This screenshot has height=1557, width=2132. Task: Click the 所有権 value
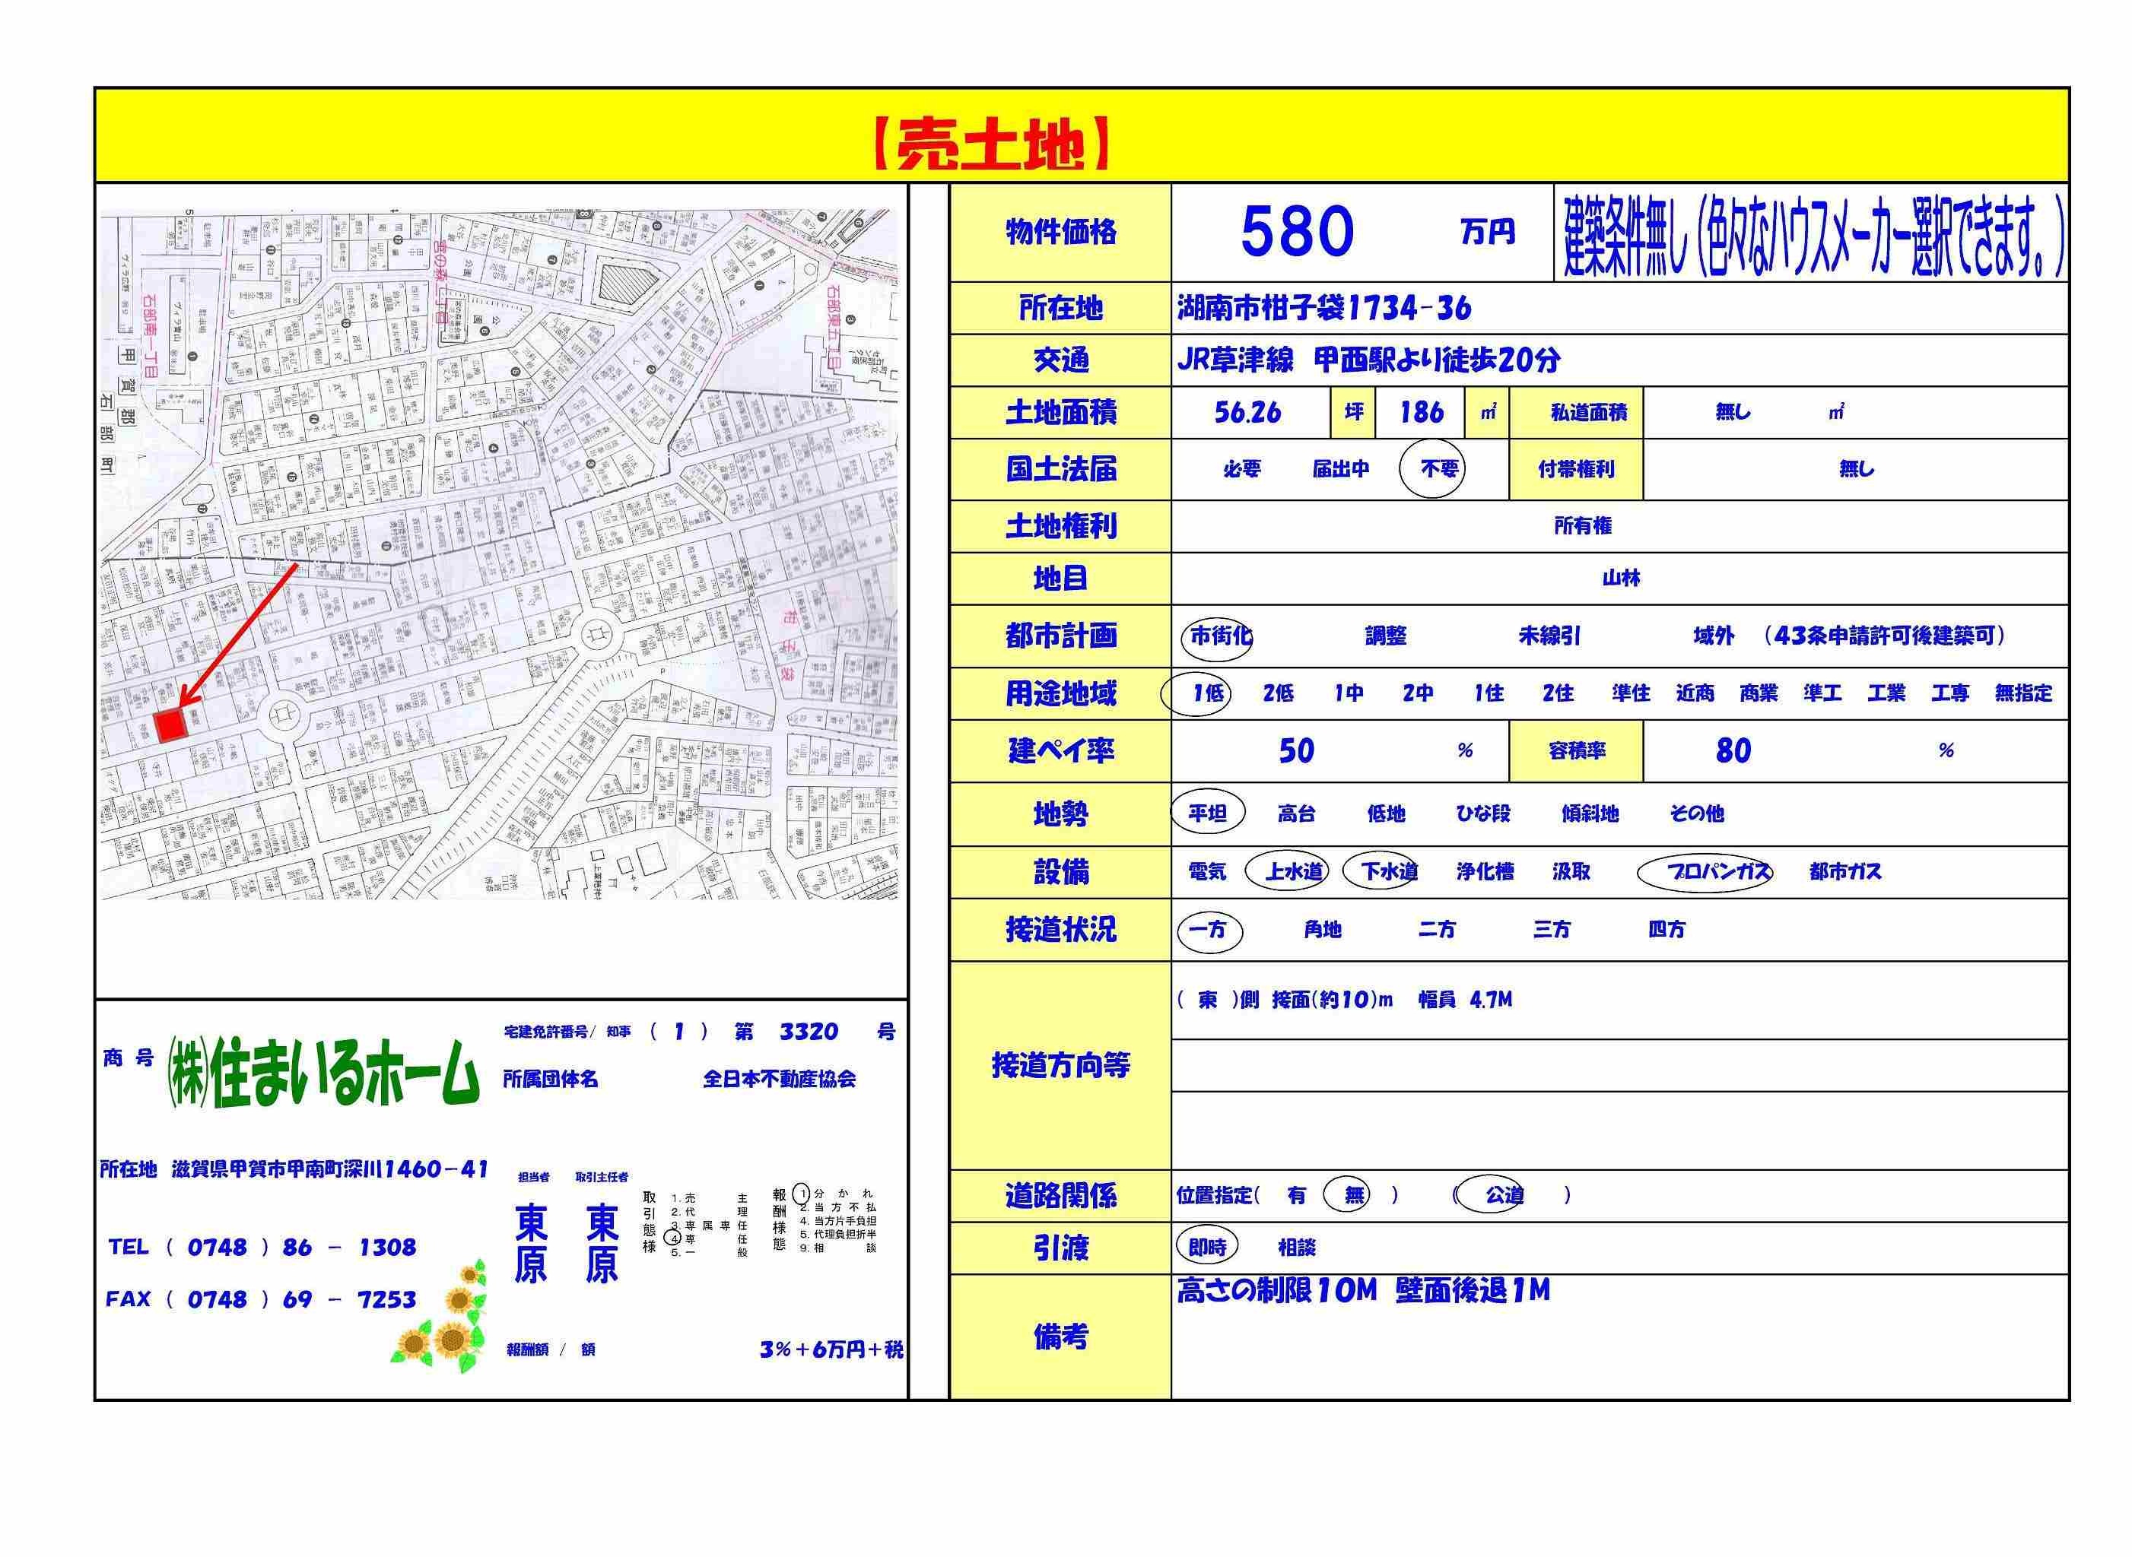point(1583,526)
